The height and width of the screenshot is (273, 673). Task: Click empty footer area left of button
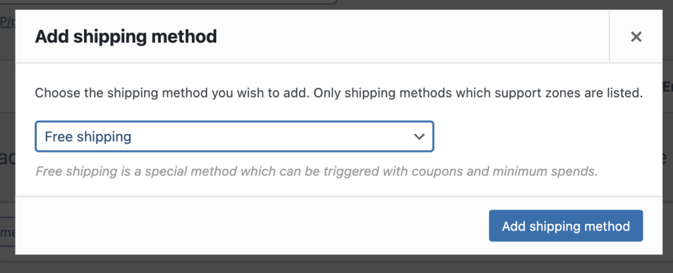point(250,226)
